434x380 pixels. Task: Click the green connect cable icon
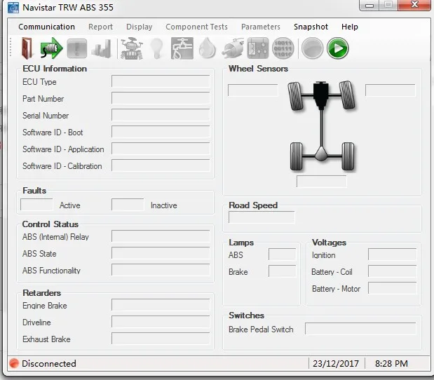tap(51, 48)
